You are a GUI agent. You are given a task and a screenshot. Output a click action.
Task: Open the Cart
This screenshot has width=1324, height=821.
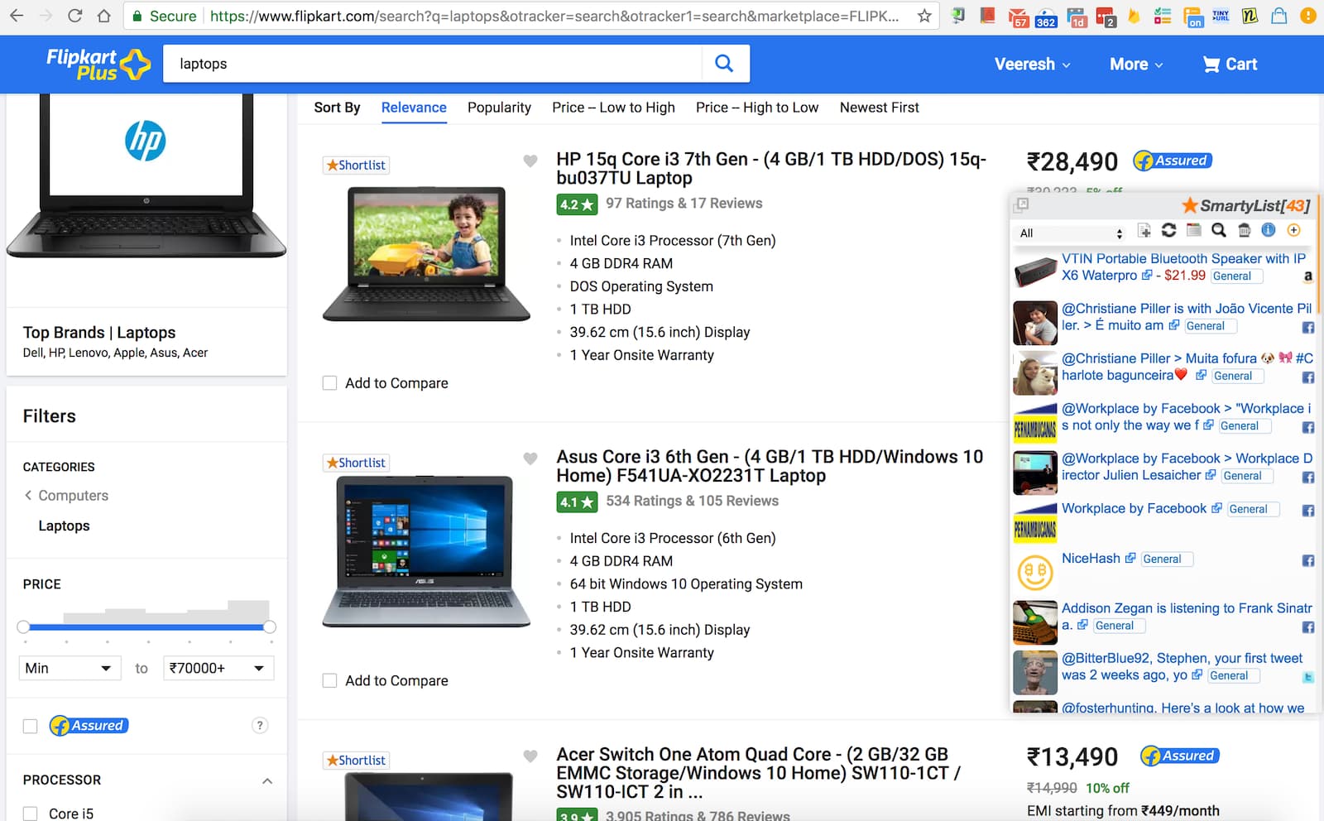tap(1230, 65)
